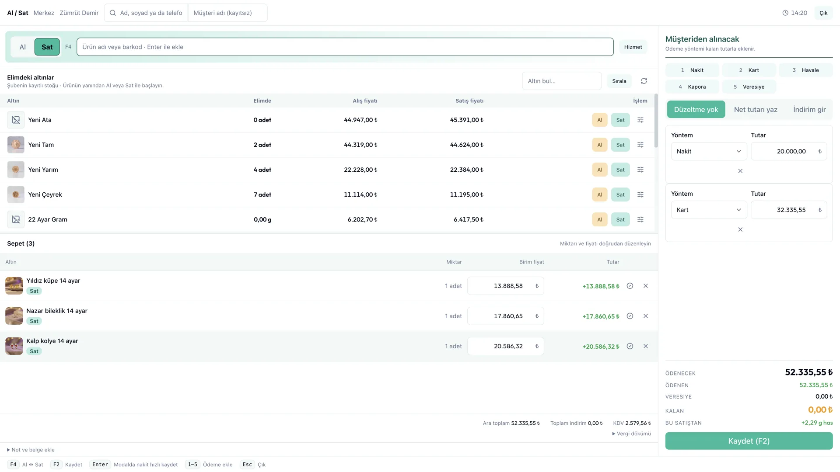Expand Not ve belge ekle section

(x=31, y=450)
